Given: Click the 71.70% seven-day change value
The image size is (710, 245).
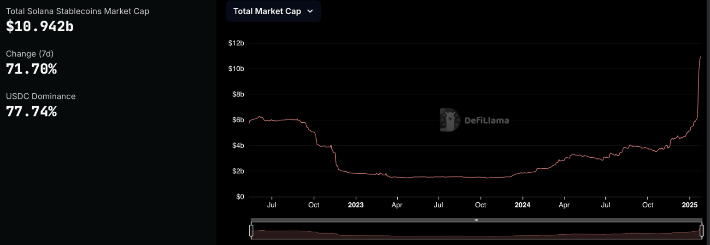Looking at the screenshot, I should [x=31, y=69].
